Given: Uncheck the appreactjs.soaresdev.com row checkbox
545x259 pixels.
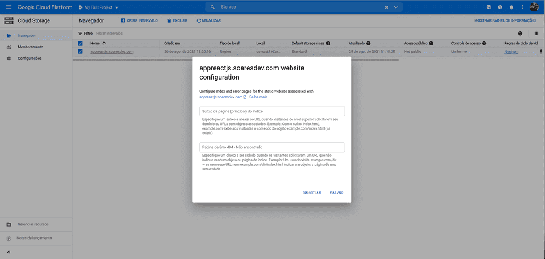Looking at the screenshot, I should tap(81, 52).
